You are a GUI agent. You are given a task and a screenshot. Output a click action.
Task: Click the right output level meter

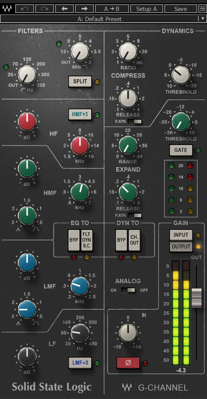tap(186, 313)
